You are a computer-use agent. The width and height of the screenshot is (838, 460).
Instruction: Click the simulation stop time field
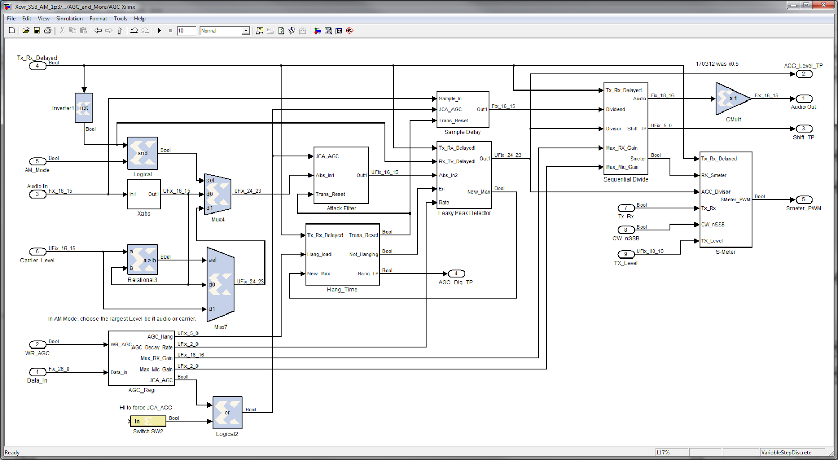[186, 31]
